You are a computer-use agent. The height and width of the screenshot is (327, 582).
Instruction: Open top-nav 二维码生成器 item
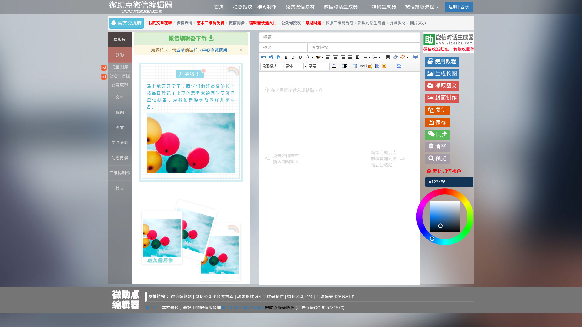381,7
